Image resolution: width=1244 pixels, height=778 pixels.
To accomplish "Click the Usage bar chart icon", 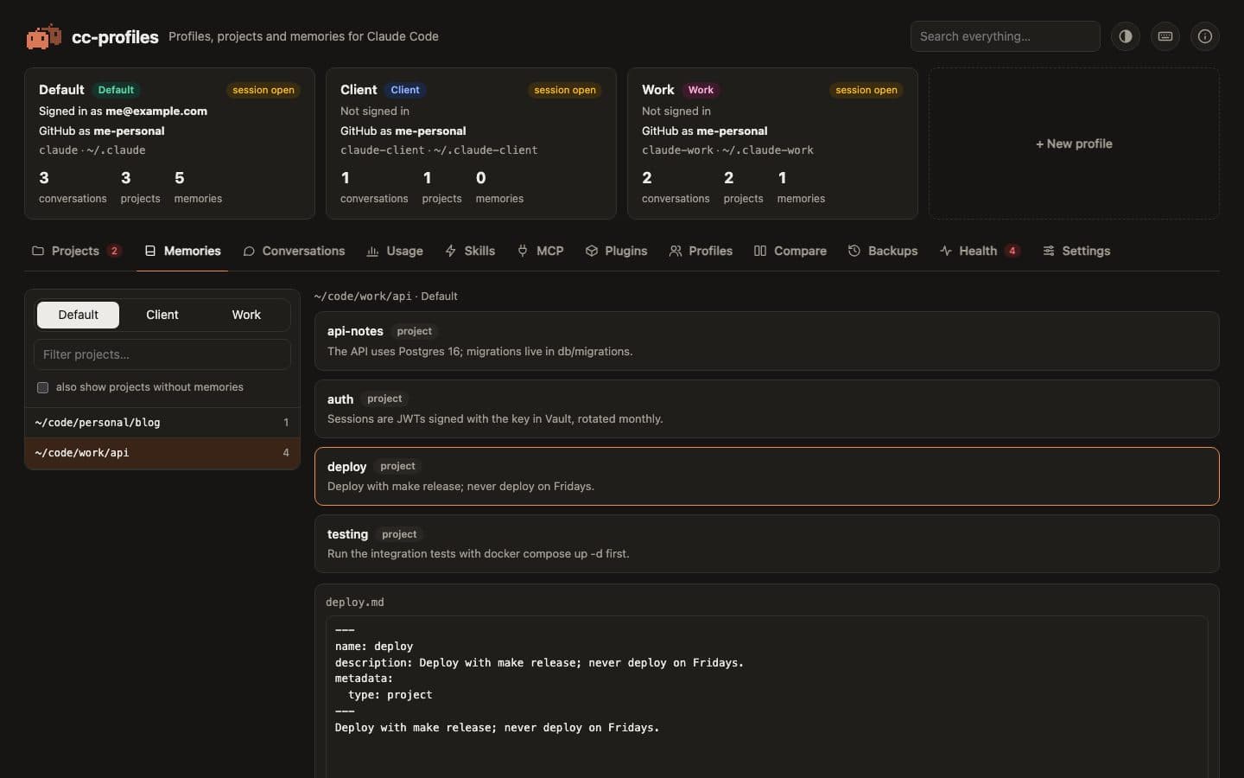I will 372,251.
